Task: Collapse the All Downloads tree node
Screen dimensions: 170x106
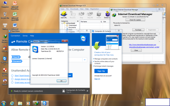Action: point(62,23)
